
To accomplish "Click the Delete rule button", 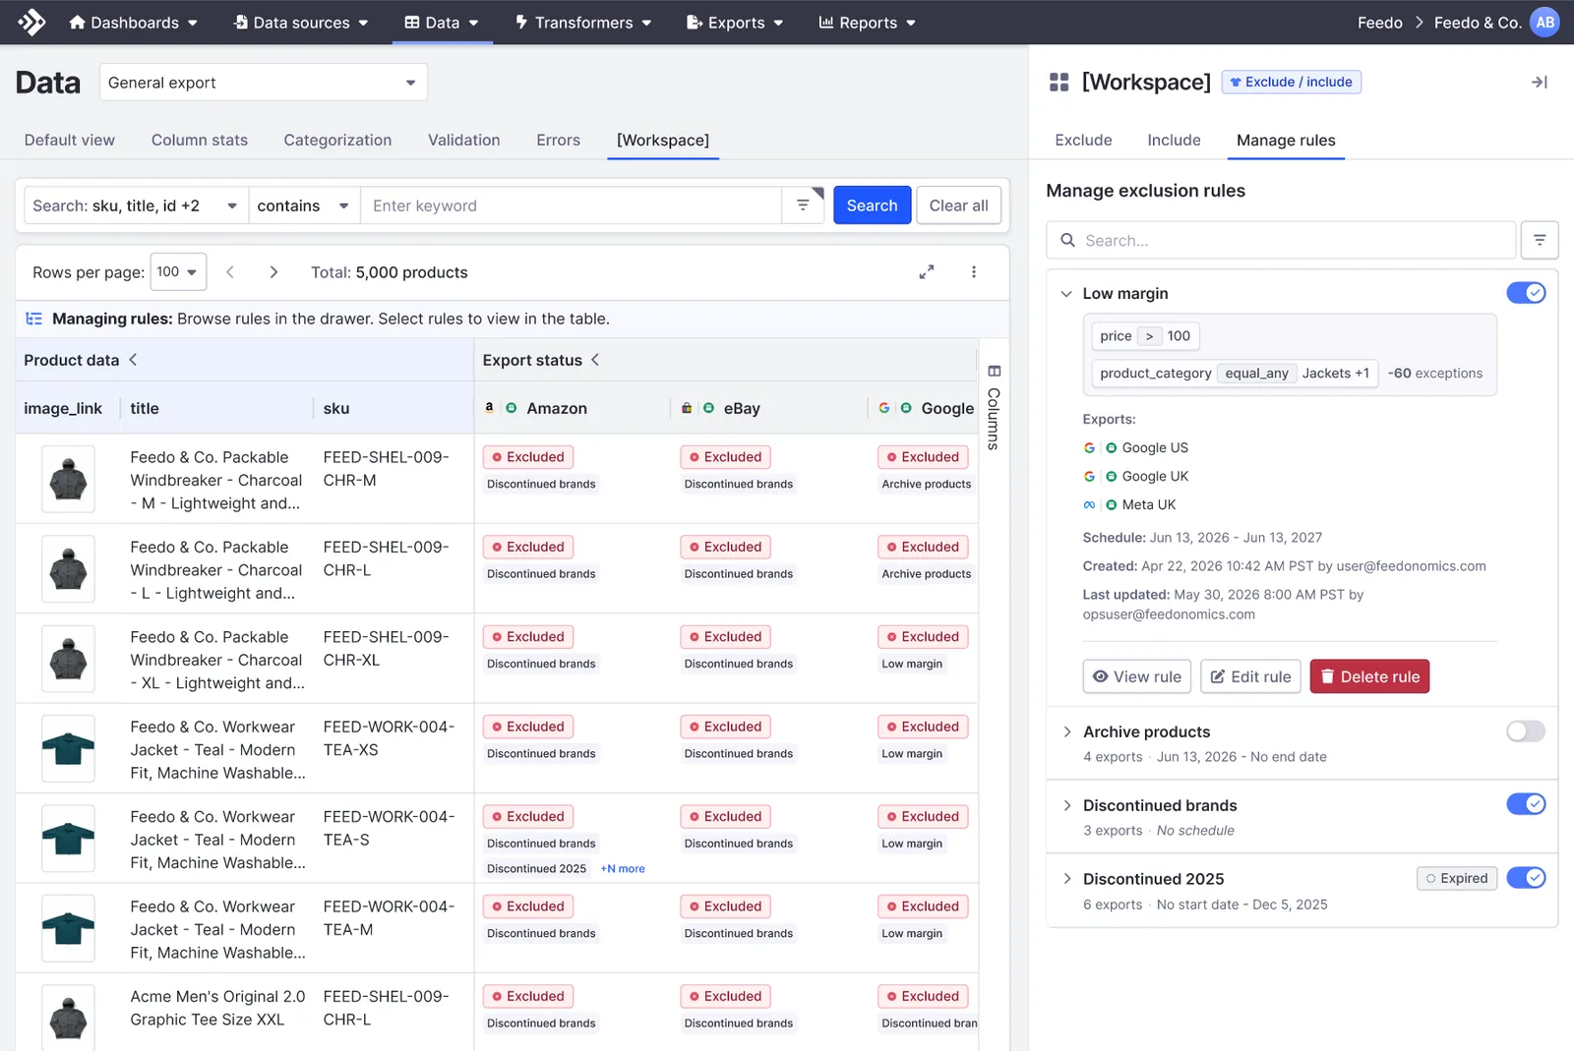I will [x=1369, y=676].
